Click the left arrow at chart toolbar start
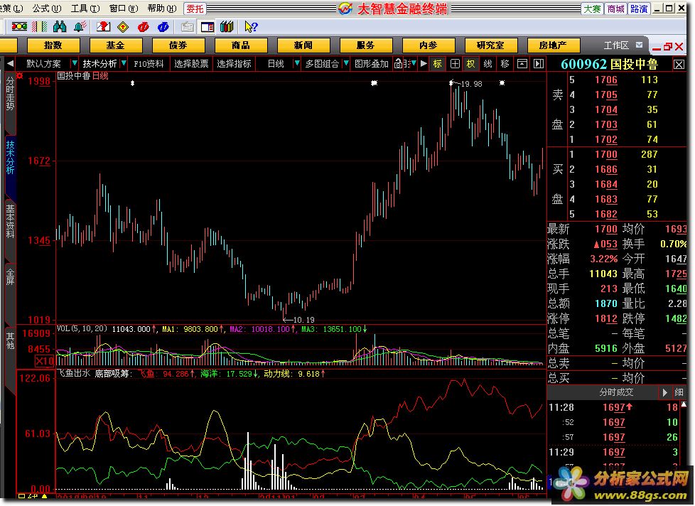The width and height of the screenshot is (695, 506). tap(10, 64)
